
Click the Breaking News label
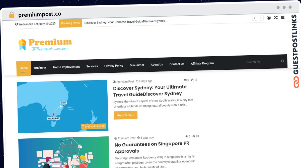point(70,23)
